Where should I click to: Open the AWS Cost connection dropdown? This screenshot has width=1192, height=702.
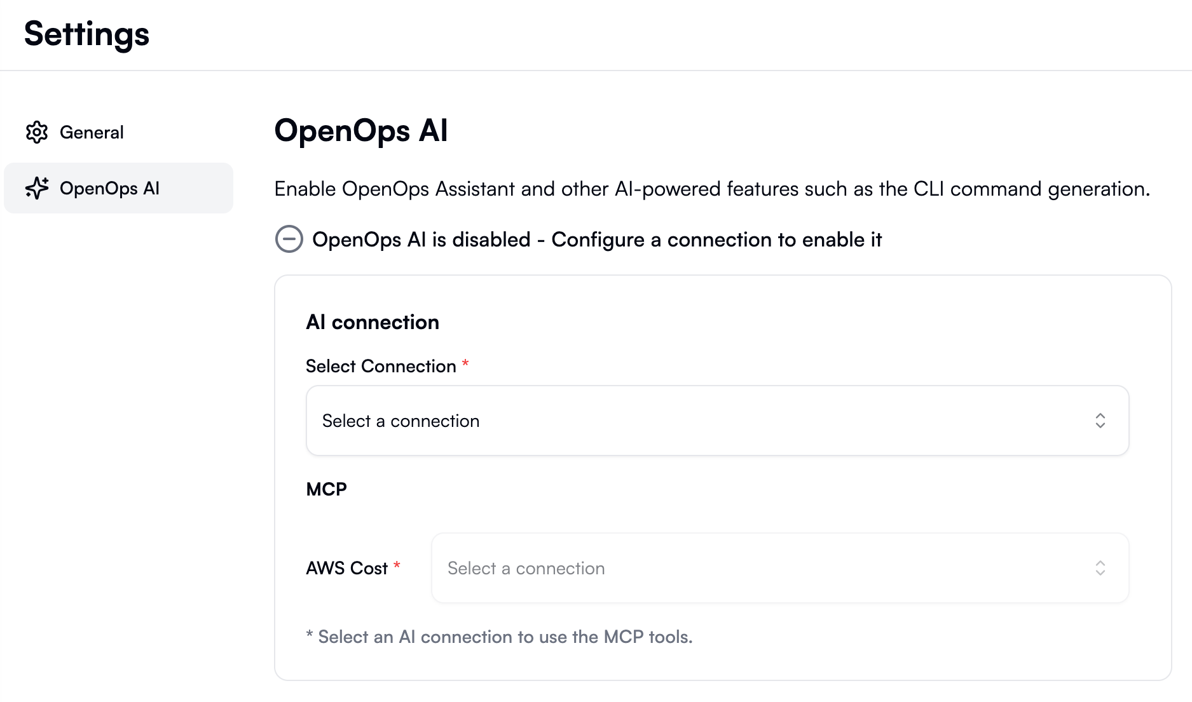(779, 568)
